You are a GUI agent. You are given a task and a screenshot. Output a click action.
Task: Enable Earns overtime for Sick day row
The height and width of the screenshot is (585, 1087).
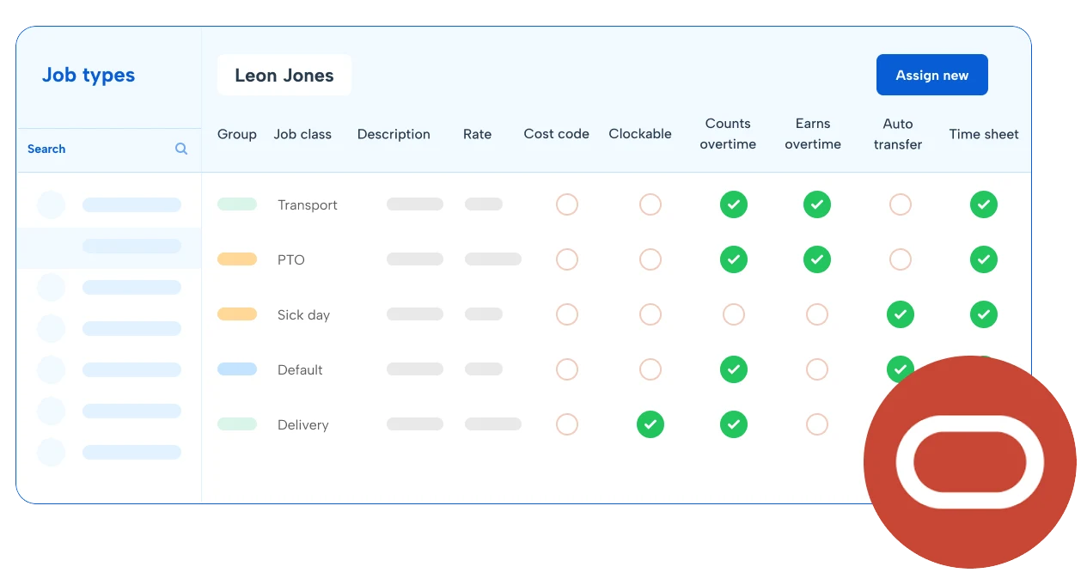point(817,314)
